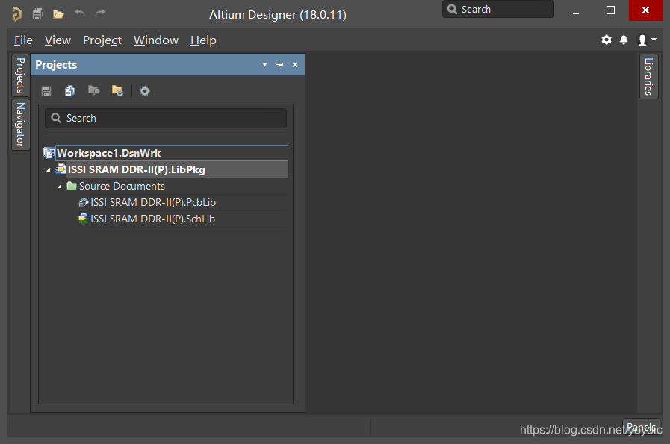670x444 pixels.
Task: Open the Help menu
Action: point(203,40)
